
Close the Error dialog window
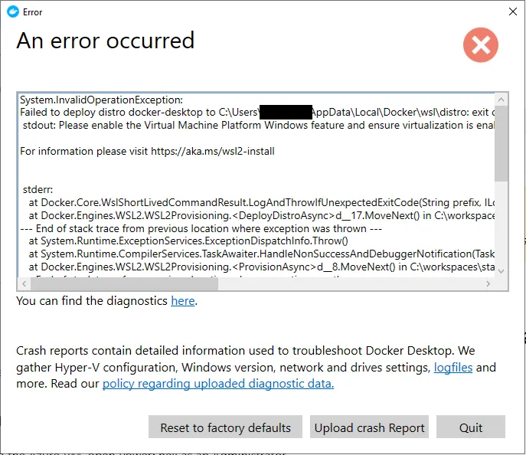511,11
